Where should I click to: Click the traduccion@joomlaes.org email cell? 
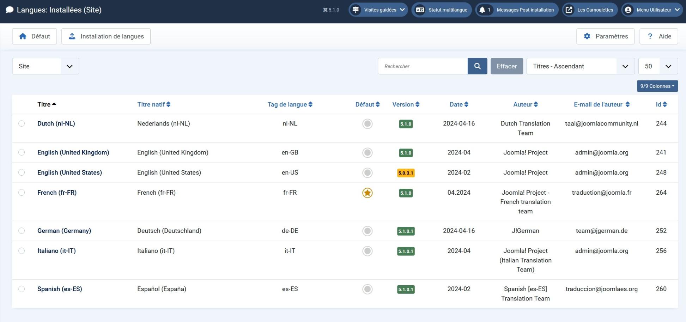point(602,289)
